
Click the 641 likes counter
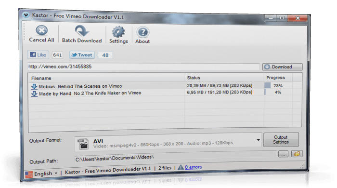(57, 55)
